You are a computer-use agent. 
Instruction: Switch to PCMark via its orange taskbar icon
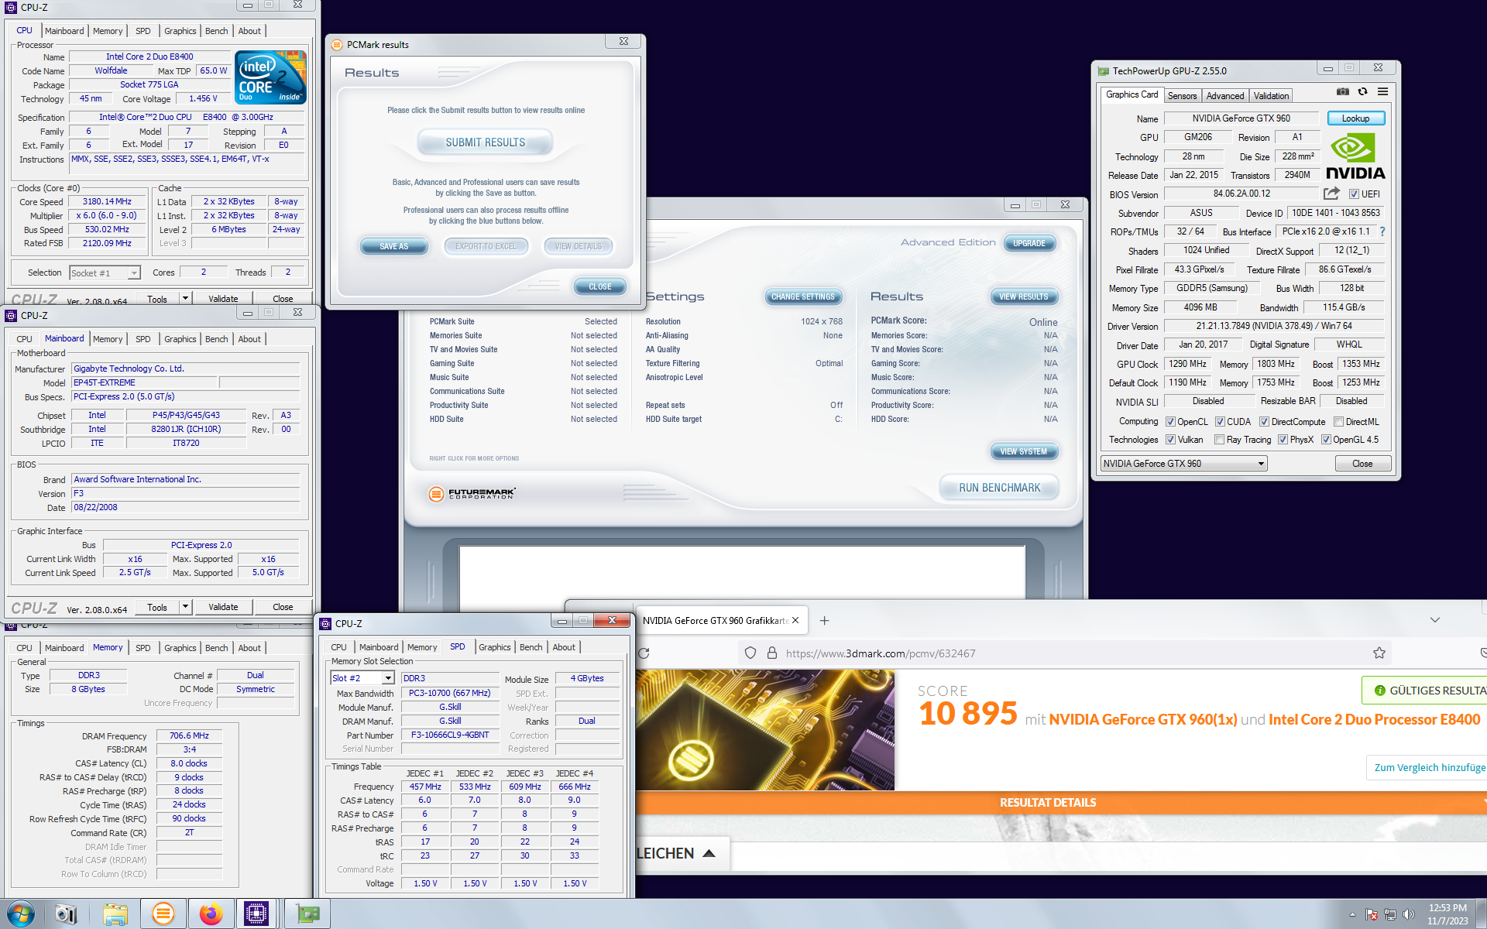[163, 914]
